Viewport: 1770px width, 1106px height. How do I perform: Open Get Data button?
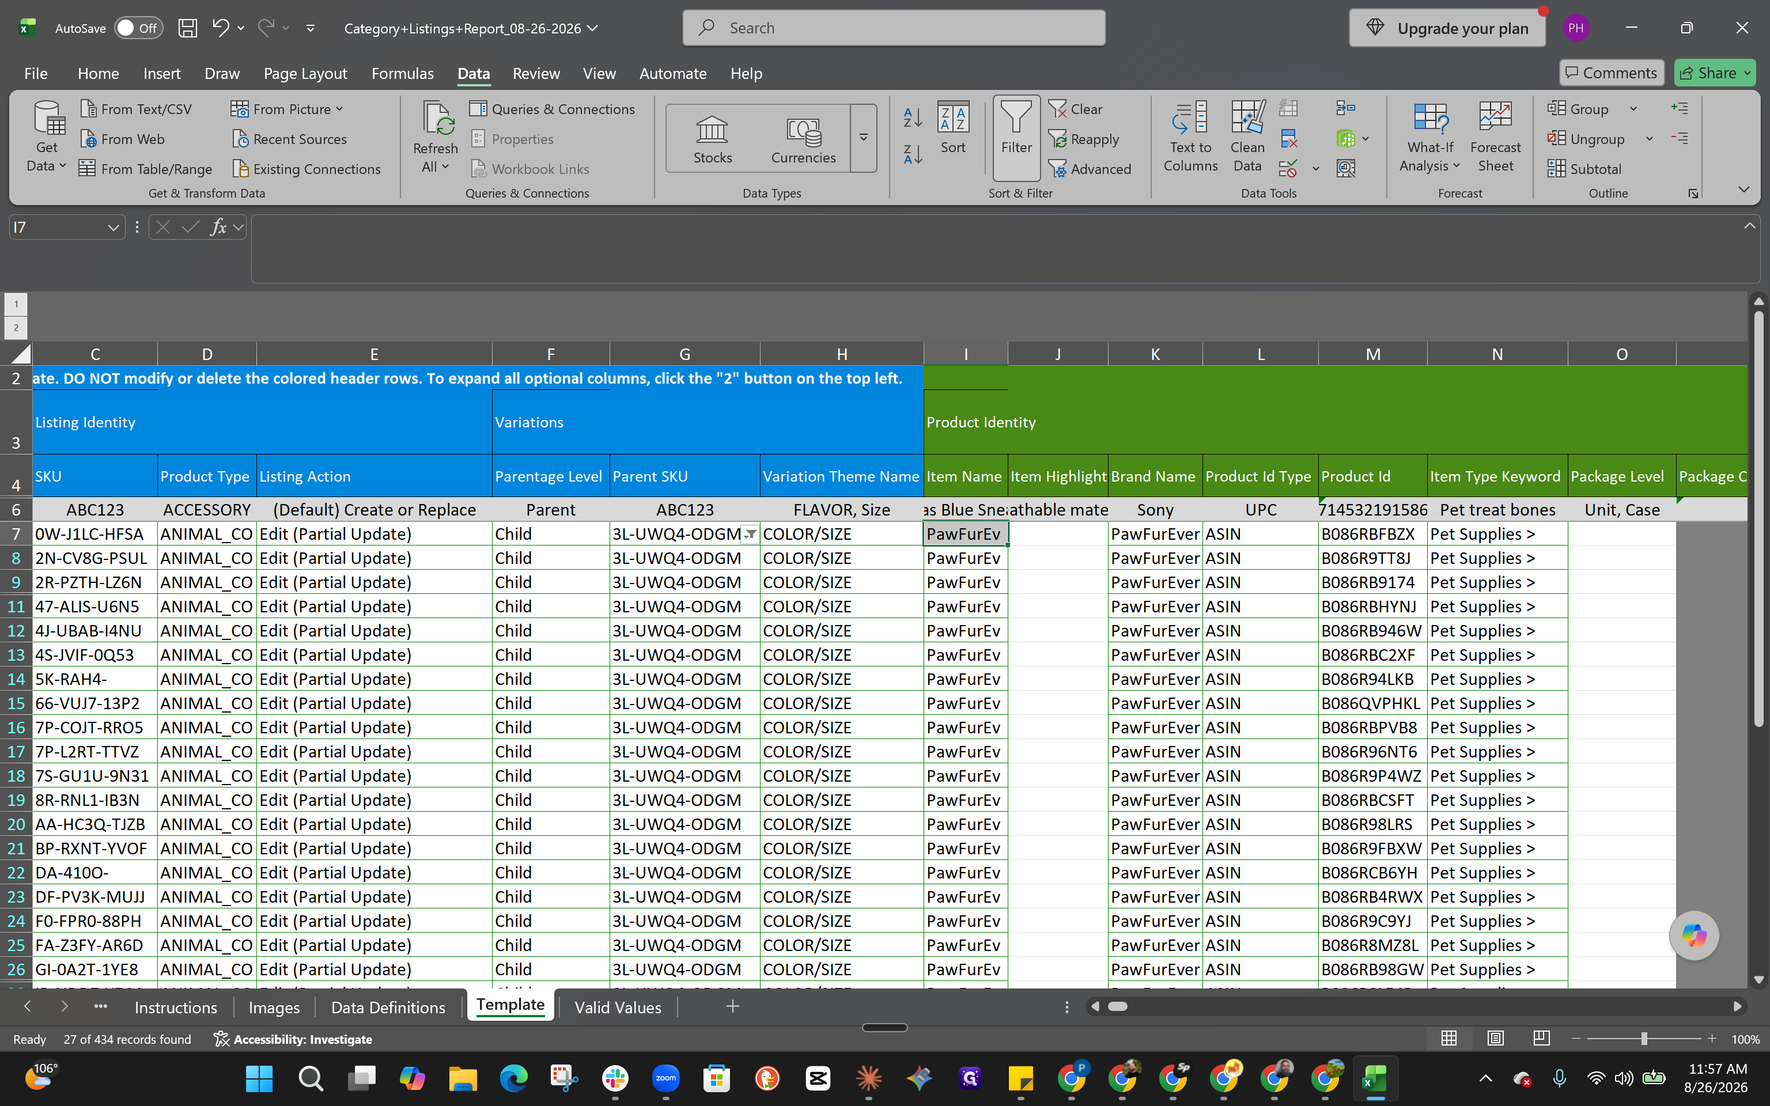click(x=47, y=137)
